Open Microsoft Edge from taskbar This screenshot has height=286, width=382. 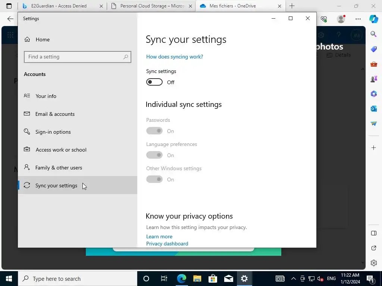click(181, 279)
